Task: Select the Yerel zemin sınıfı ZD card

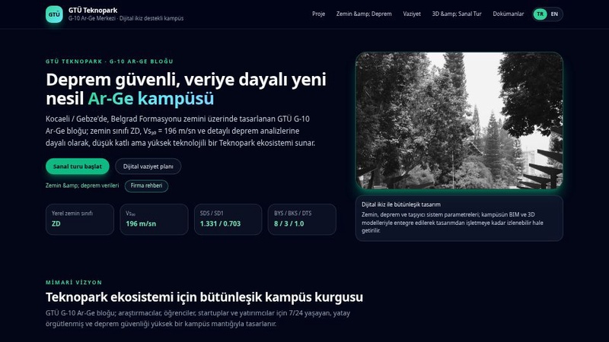Action: [x=80, y=220]
